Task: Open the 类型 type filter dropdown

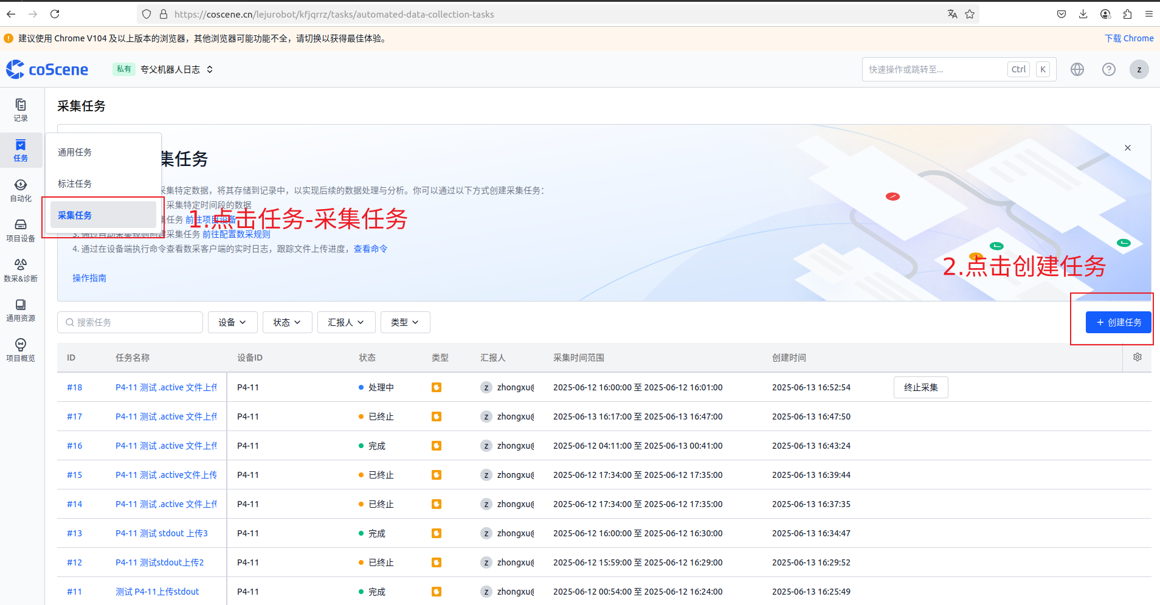Action: (405, 322)
